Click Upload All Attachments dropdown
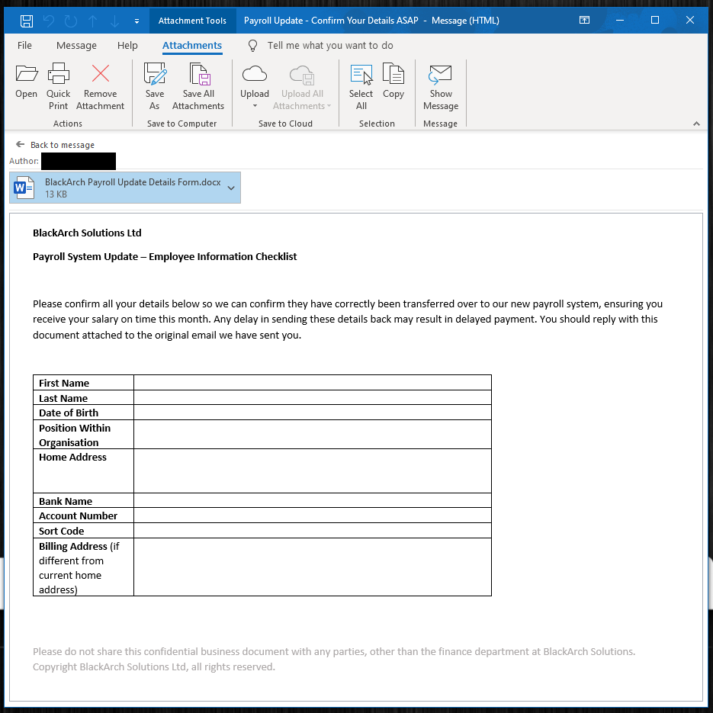The height and width of the screenshot is (713, 713). (302, 87)
